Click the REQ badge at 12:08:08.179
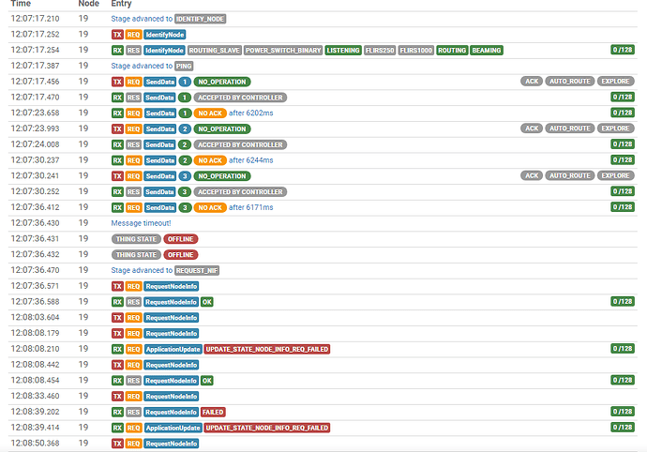The width and height of the screenshot is (647, 452). [133, 333]
